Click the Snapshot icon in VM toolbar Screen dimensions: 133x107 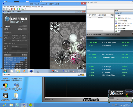23,9
